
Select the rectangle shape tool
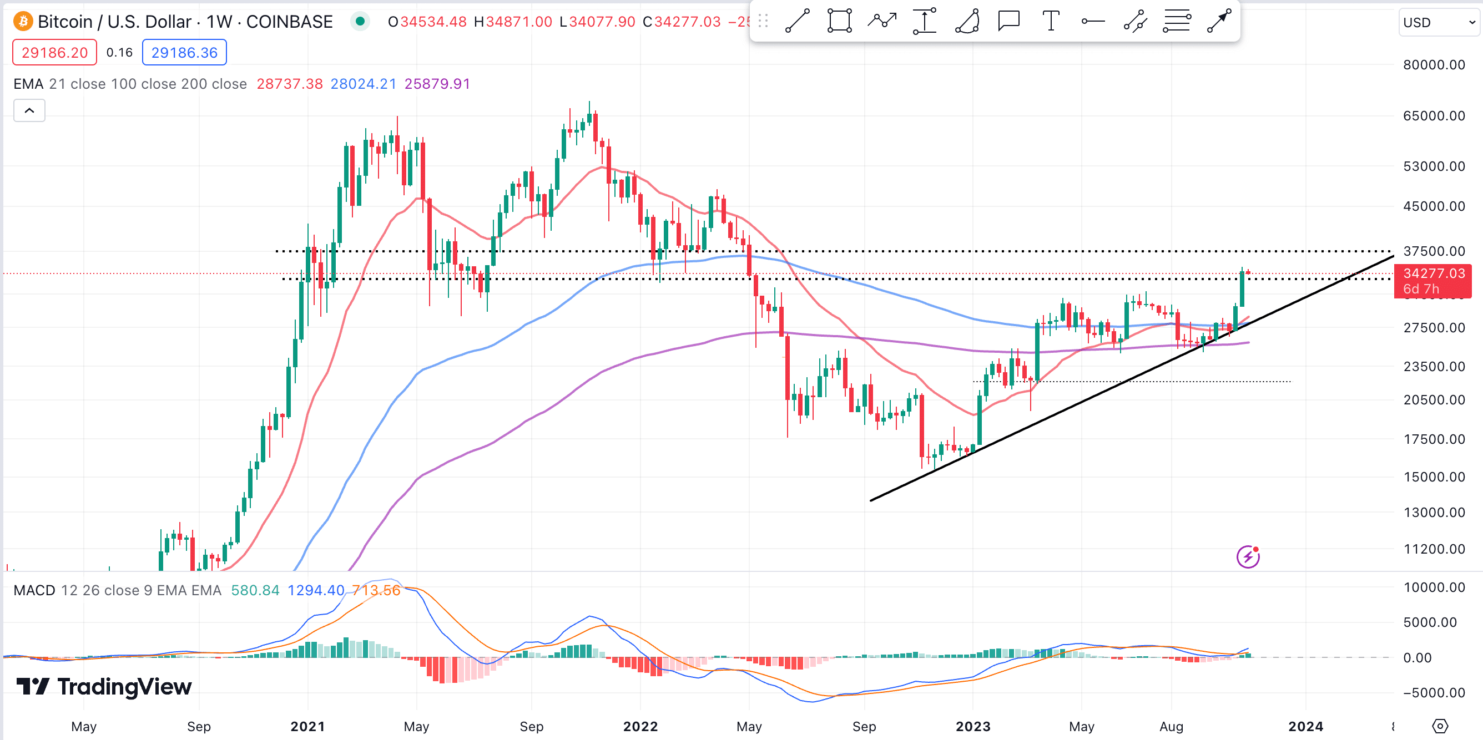[839, 21]
